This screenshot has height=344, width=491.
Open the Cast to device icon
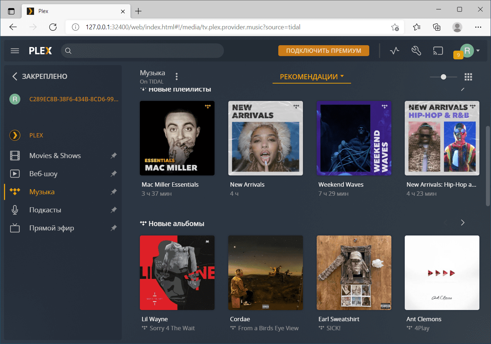(438, 51)
